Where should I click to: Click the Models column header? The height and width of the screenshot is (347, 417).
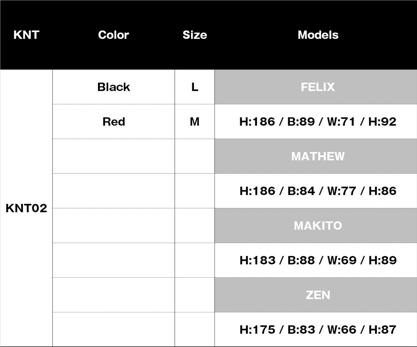point(318,35)
